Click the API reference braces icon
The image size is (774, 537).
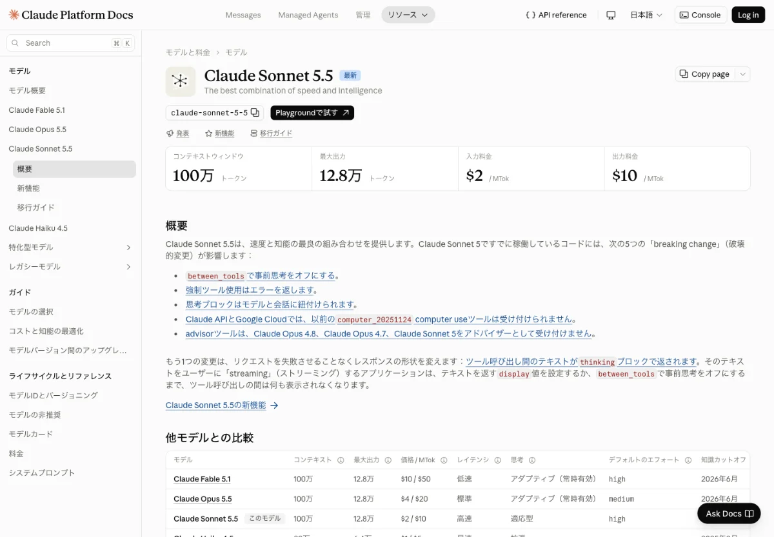(x=530, y=15)
